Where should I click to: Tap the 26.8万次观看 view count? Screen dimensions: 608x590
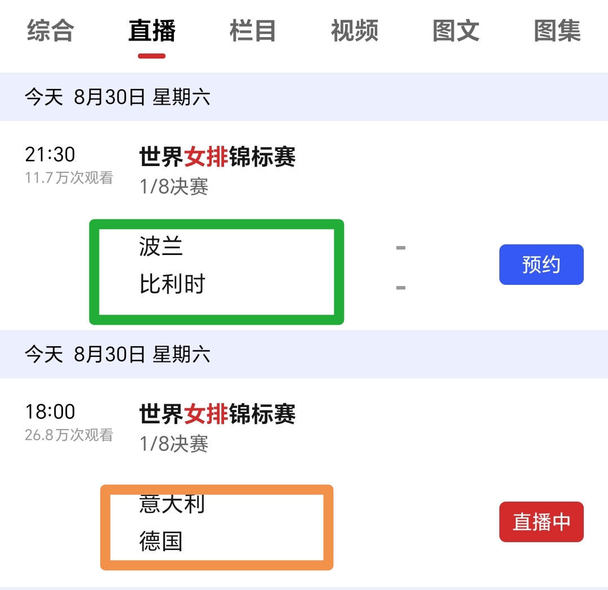(69, 435)
